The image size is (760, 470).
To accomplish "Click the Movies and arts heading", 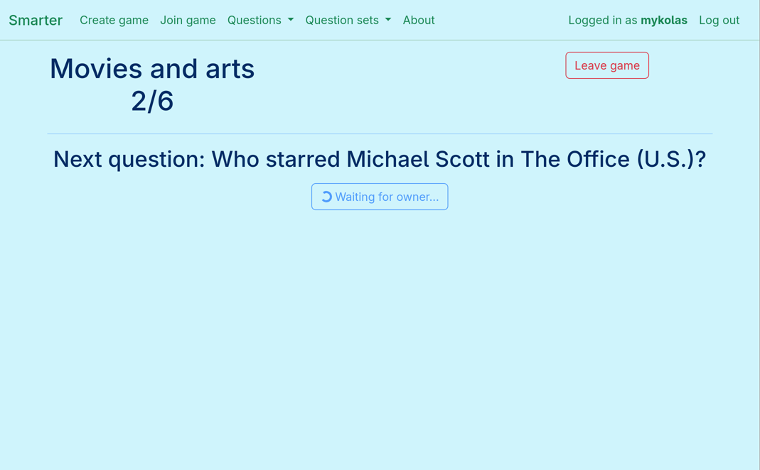I will point(152,69).
